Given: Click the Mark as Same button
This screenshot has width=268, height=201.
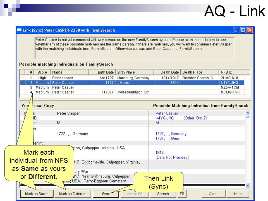Looking at the screenshot, I should [37, 194].
